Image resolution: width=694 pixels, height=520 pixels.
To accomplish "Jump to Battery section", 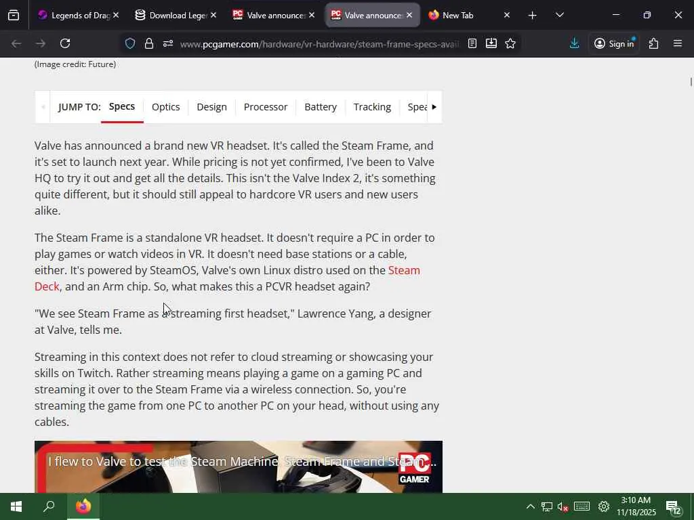I will (321, 107).
